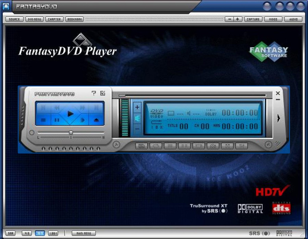
Task: Open the VIDEO settings menu
Action: click(273, 19)
